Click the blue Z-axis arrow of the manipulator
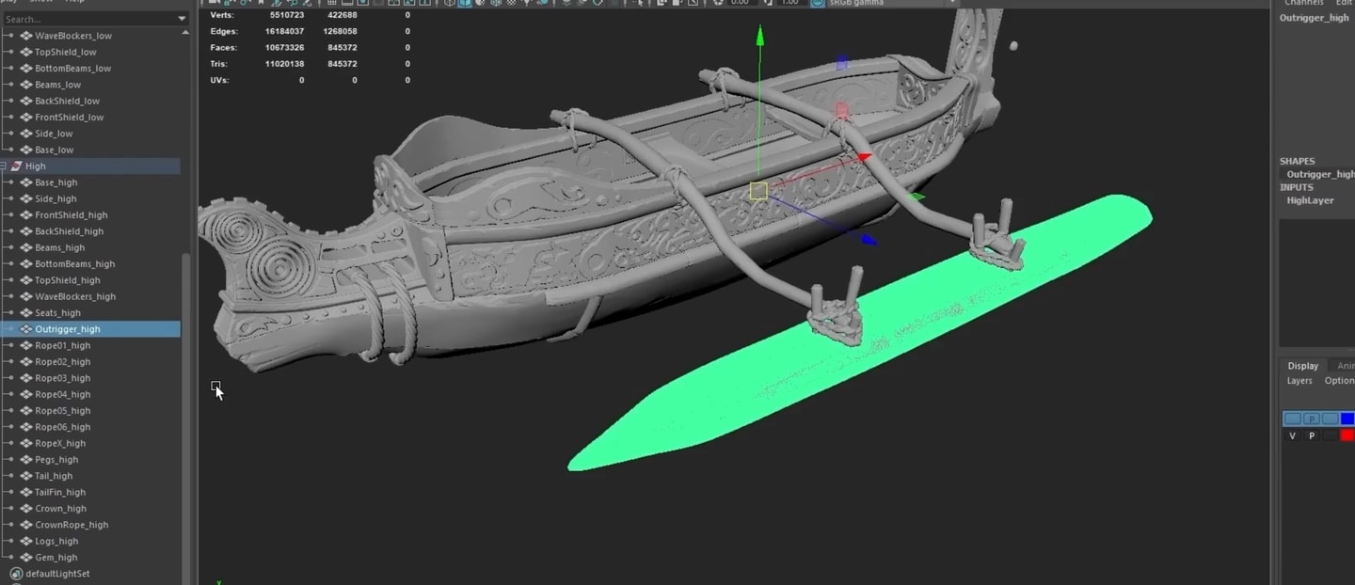 click(869, 241)
